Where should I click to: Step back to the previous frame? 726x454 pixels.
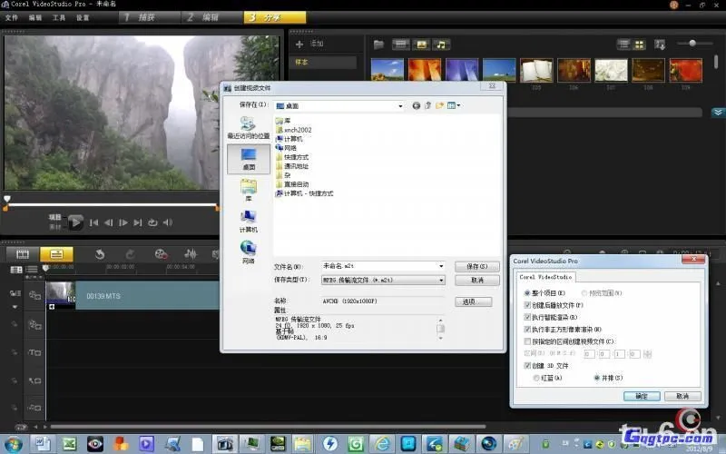point(108,222)
